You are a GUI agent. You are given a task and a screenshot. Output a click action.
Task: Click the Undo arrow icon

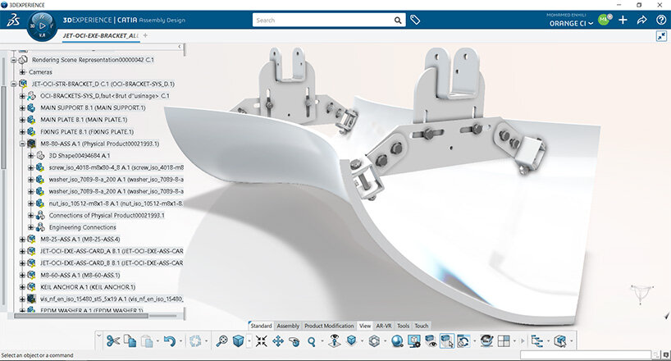tap(168, 341)
